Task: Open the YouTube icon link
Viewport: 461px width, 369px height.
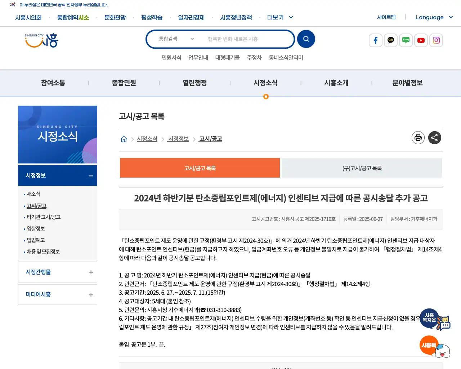Action: (421, 40)
